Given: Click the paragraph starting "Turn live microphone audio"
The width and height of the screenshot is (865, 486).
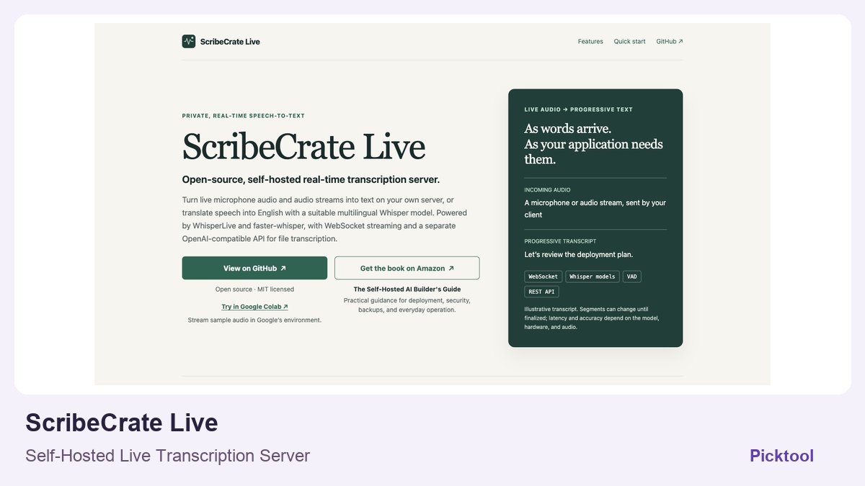Looking at the screenshot, I should tap(325, 220).
